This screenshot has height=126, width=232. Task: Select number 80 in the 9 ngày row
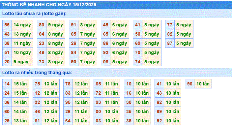coord(42,25)
